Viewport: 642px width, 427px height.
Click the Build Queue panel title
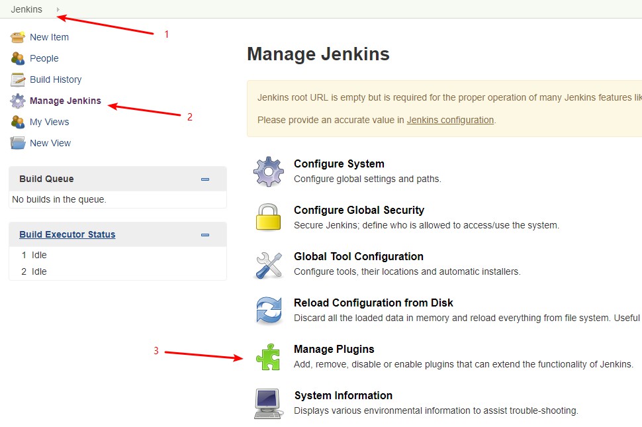pos(47,179)
